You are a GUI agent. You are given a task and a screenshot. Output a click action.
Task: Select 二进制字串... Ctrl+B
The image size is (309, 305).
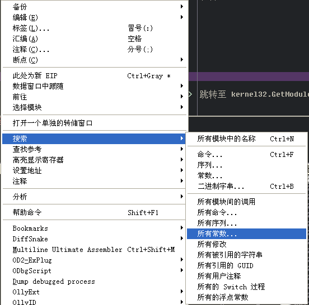(x=246, y=186)
